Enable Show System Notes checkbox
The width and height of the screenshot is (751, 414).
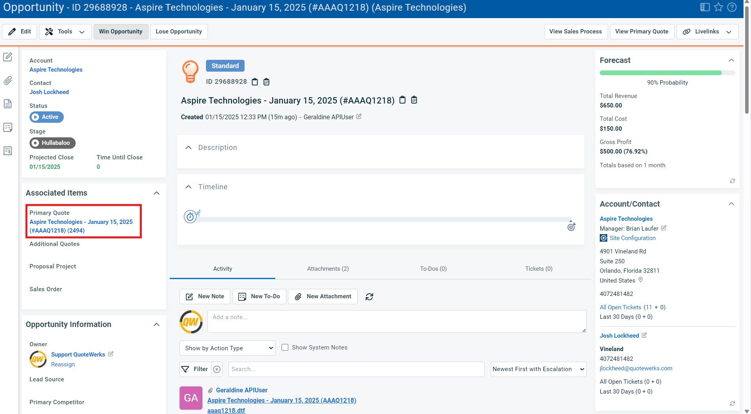(x=285, y=347)
